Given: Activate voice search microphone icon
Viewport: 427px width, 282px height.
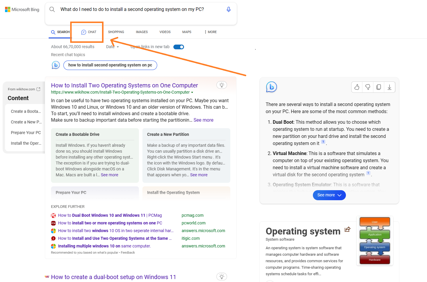Looking at the screenshot, I should 229,9.
